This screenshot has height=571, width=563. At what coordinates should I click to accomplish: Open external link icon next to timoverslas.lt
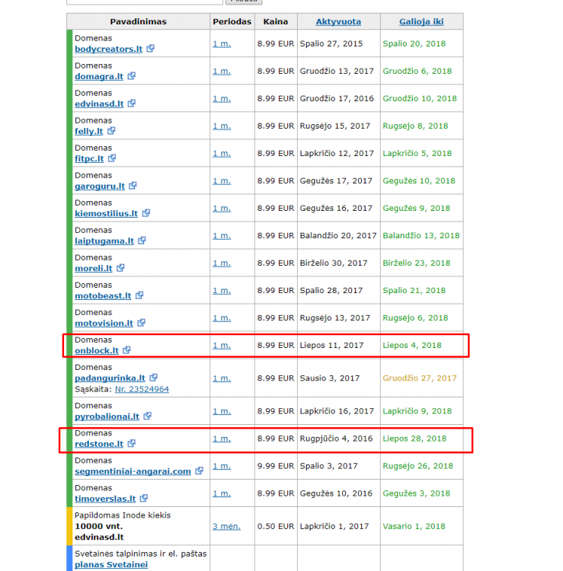tap(143, 498)
